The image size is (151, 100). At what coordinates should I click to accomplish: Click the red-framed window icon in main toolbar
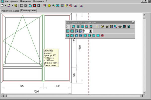(x=34, y=5)
